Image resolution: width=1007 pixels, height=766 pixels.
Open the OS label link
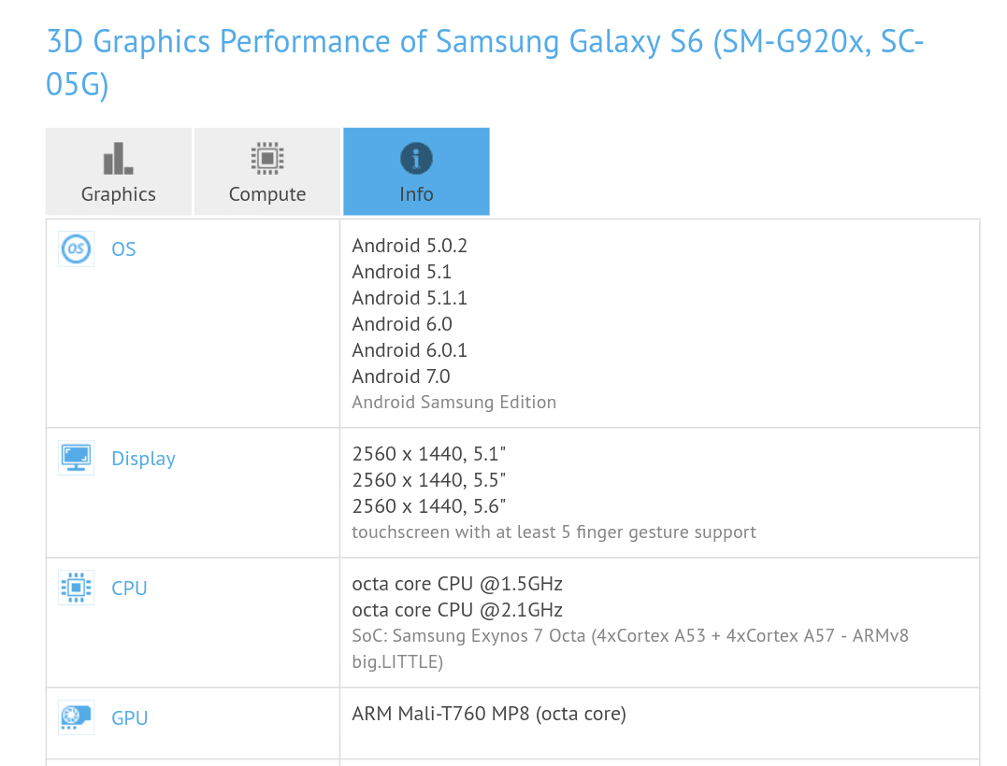123,248
